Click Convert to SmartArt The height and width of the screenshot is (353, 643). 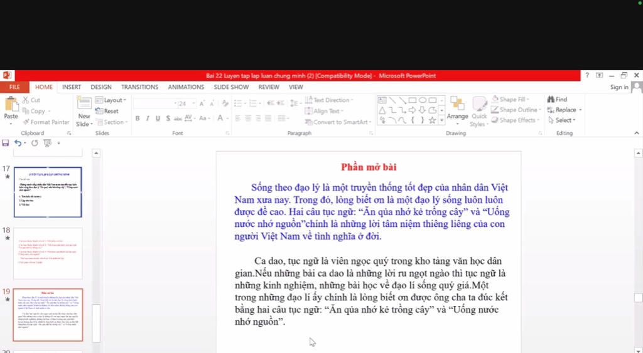click(x=338, y=122)
